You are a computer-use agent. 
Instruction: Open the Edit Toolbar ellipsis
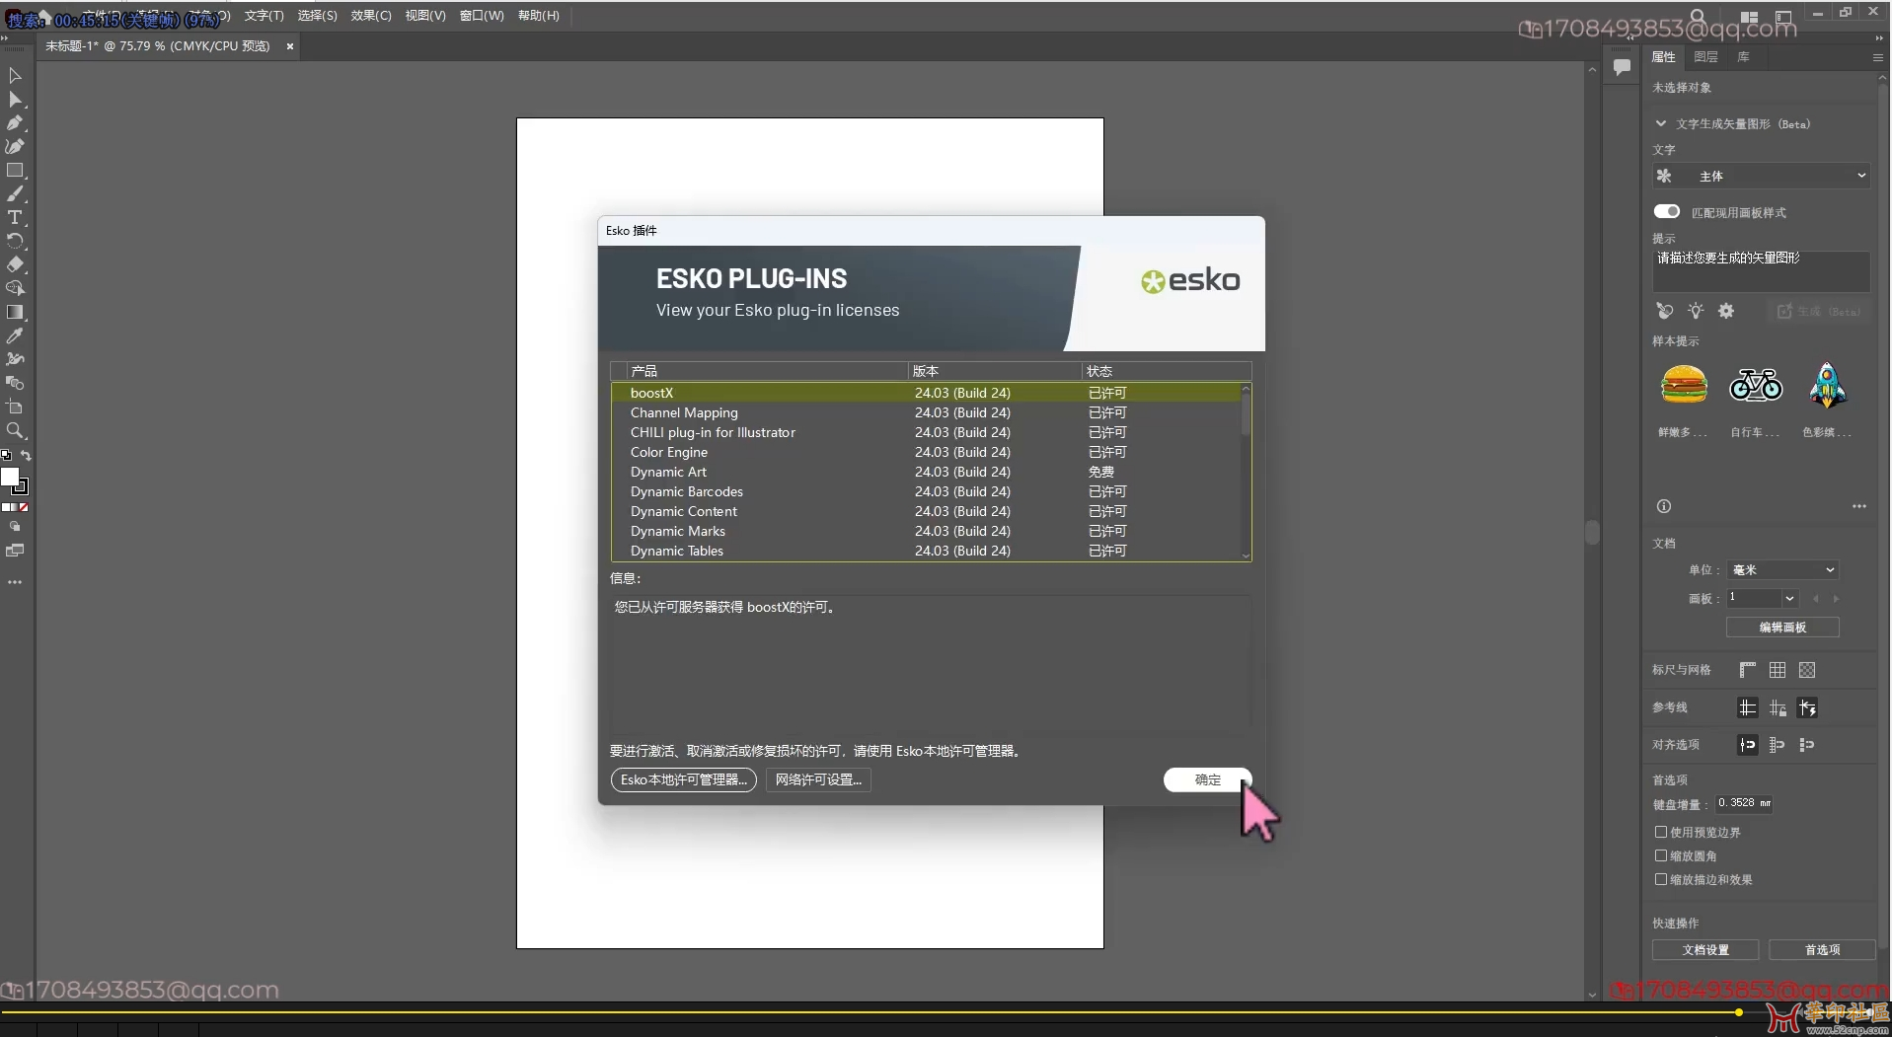coord(15,582)
